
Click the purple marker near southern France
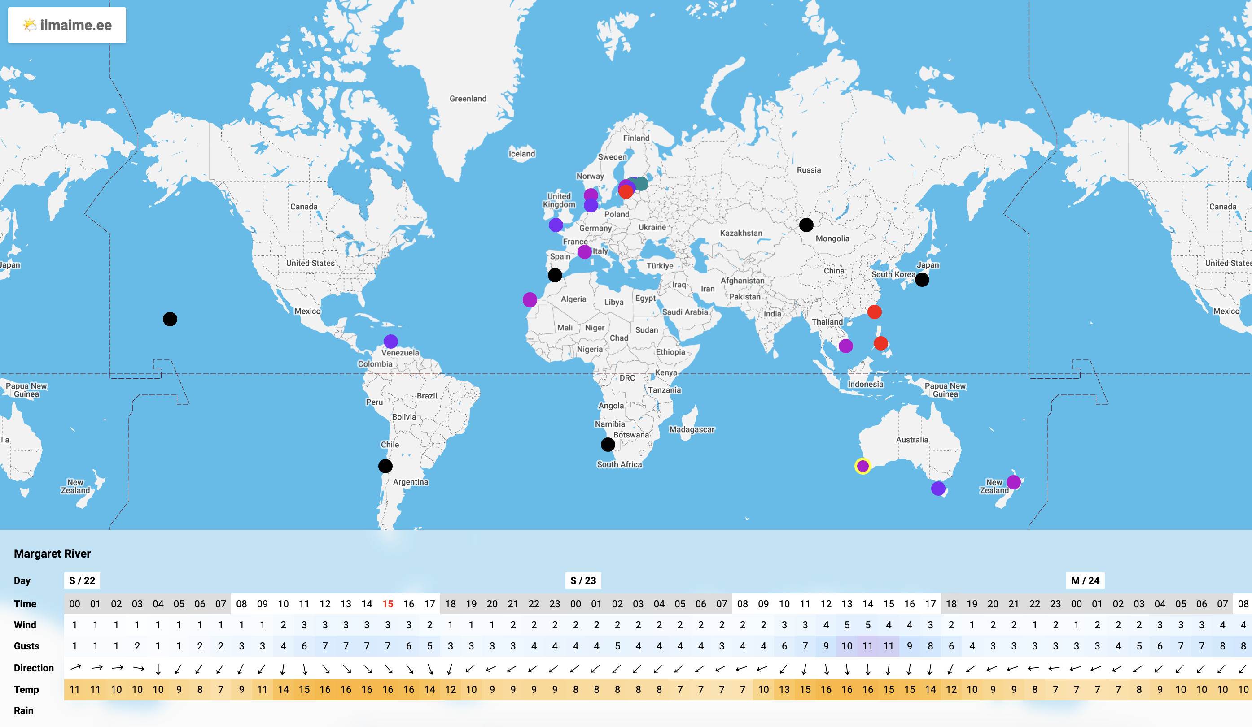point(584,251)
